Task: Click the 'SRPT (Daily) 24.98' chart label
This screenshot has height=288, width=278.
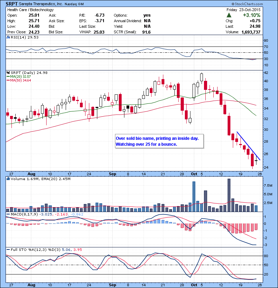Action: pyautogui.click(x=29, y=73)
